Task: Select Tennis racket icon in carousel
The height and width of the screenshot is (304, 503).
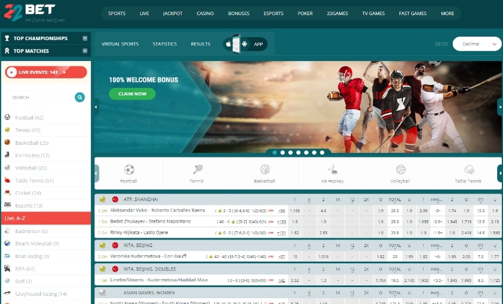Action: [x=197, y=169]
